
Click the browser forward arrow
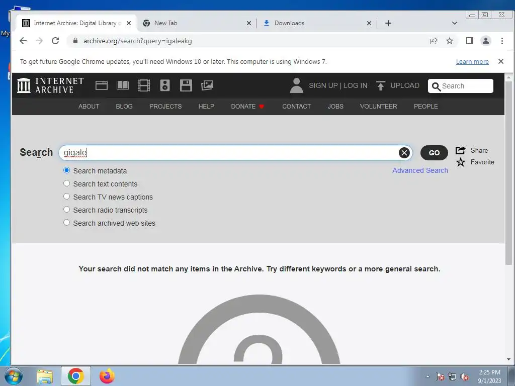[39, 41]
